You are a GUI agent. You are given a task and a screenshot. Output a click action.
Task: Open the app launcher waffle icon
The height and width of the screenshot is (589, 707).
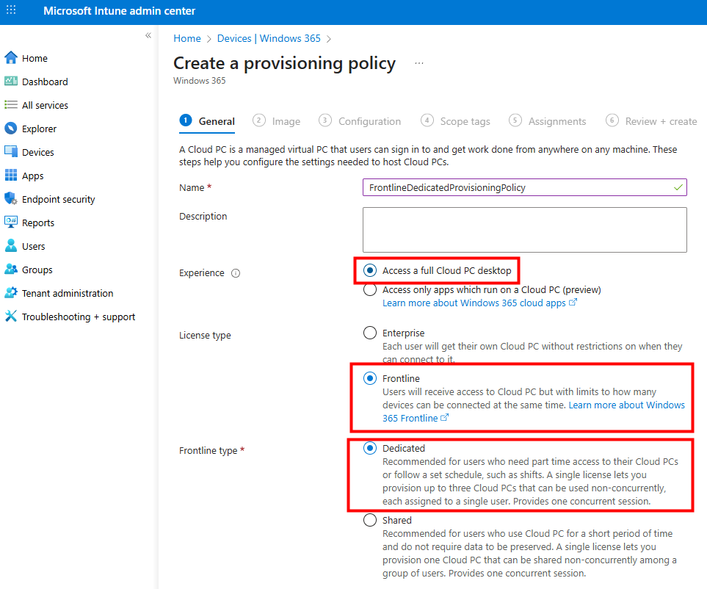pos(11,11)
